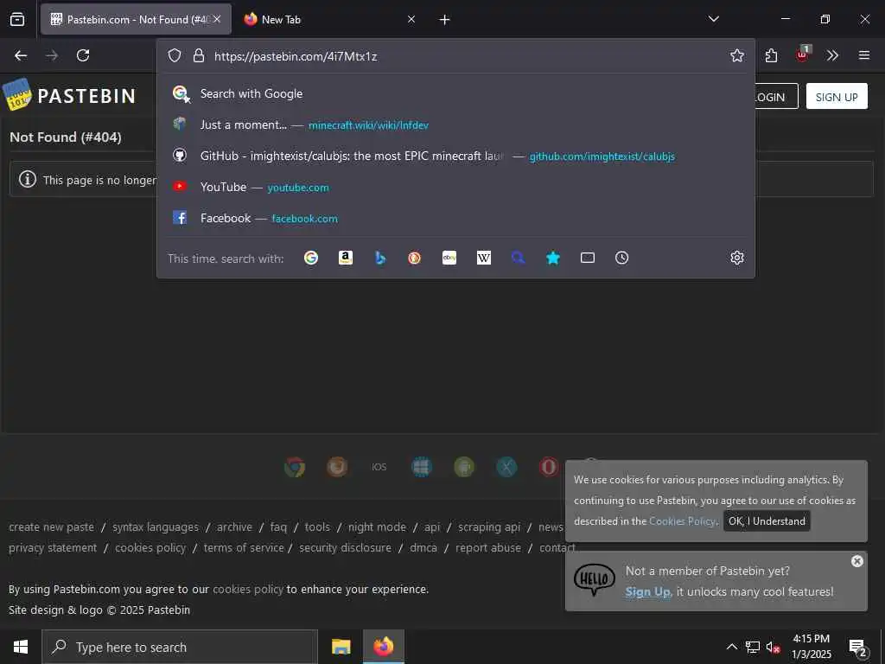Go back to the previous page
Screen dimensions: 885x664
click(21, 55)
